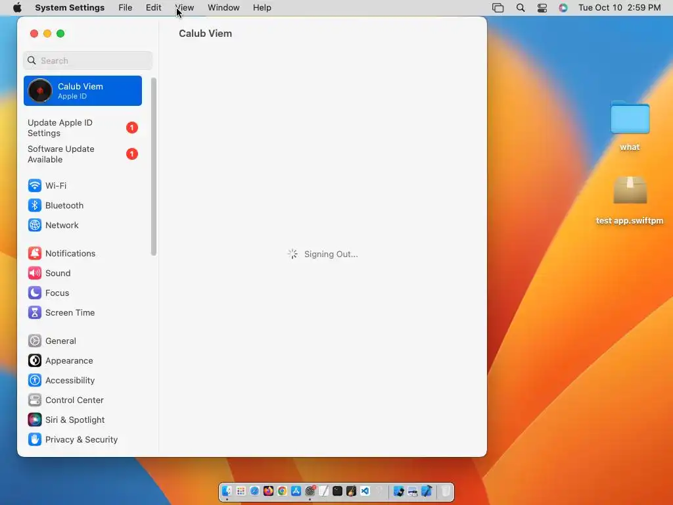Open the Notifications bell icon
Image resolution: width=673 pixels, height=505 pixels.
click(35, 253)
